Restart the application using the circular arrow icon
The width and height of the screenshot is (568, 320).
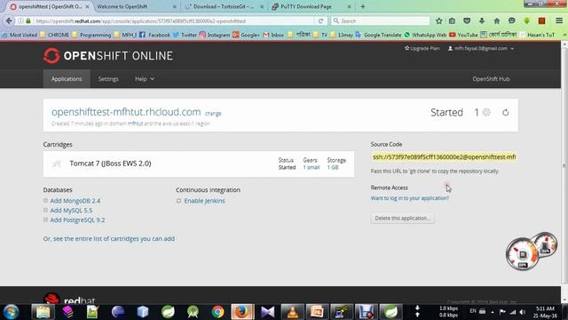point(505,113)
